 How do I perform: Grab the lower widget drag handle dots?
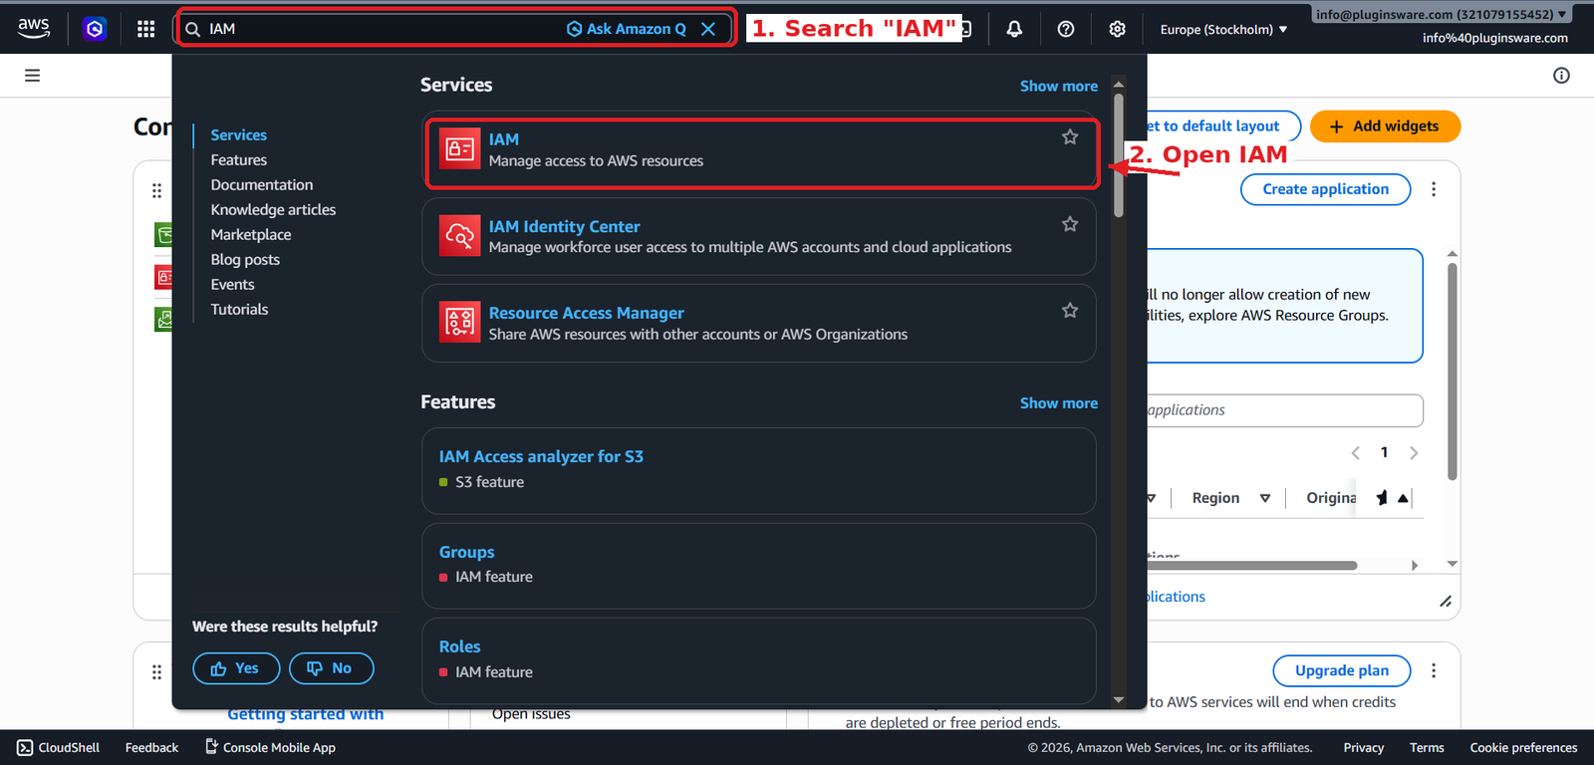(156, 672)
